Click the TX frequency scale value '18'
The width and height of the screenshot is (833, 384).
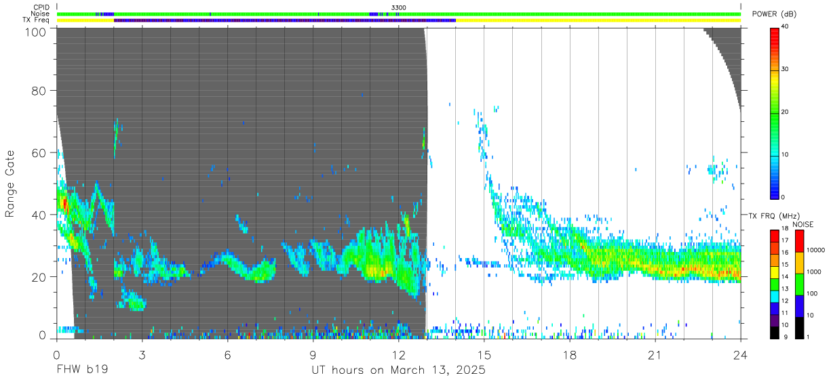pos(785,229)
